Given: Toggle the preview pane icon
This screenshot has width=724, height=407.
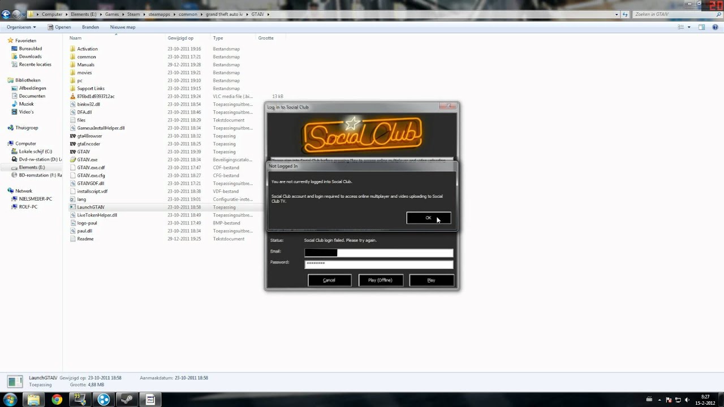Looking at the screenshot, I should coord(701,27).
